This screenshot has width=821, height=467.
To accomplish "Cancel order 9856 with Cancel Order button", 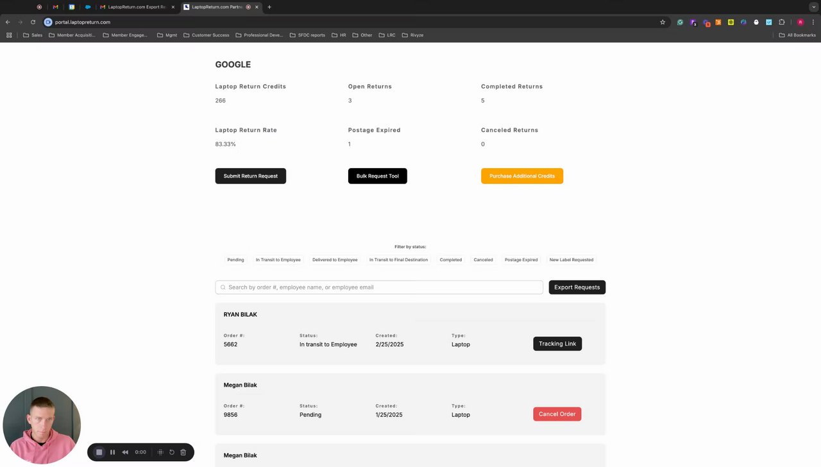I will coord(557,414).
